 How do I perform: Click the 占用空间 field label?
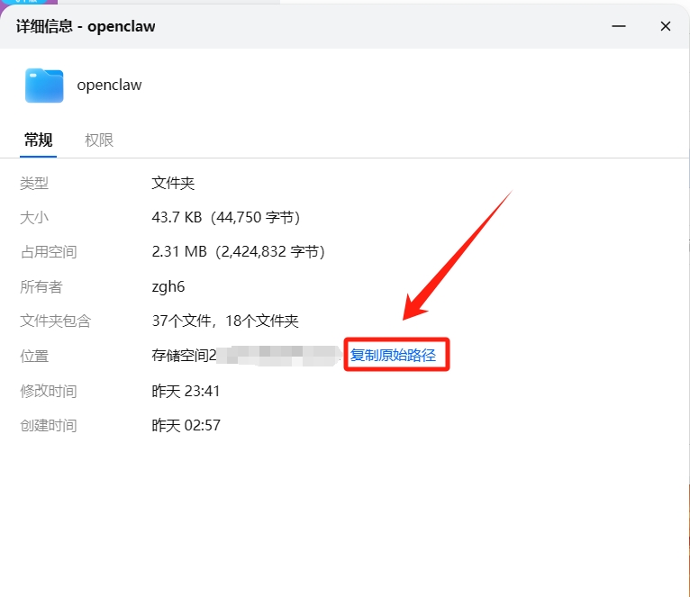(49, 252)
